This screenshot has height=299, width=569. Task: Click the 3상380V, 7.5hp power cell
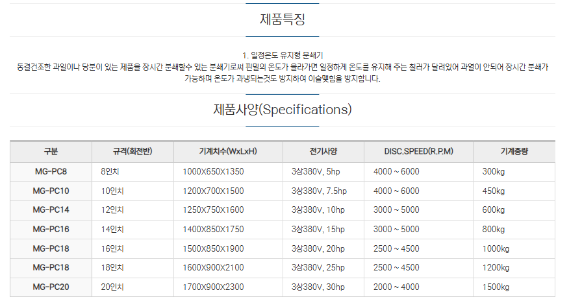(x=323, y=191)
